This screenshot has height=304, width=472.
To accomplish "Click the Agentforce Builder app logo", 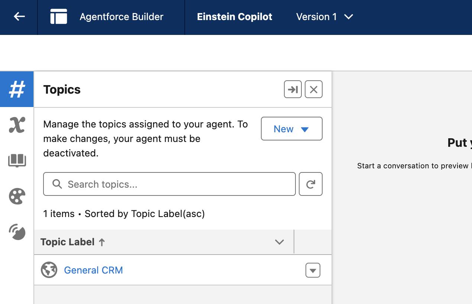I will point(58,17).
